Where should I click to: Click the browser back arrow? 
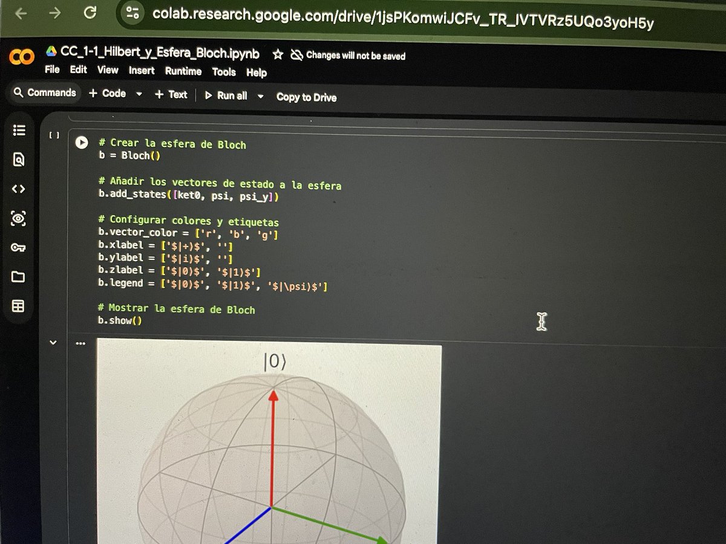21,12
